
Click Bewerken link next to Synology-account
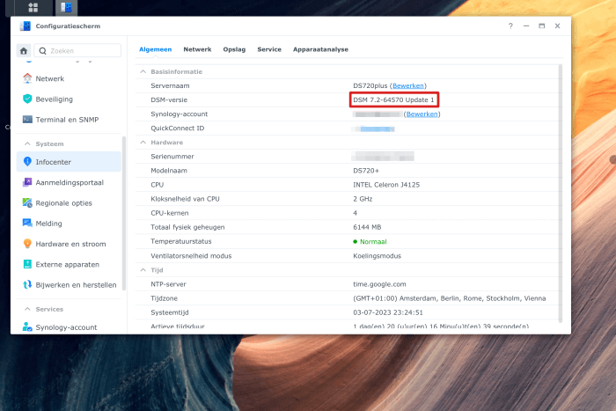coord(422,114)
